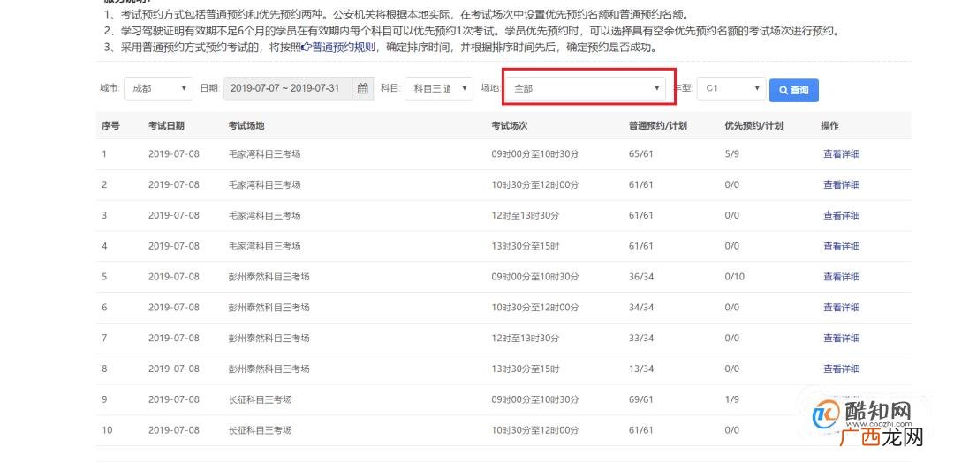The image size is (954, 462).
Task: Click the 65/61 普通预约 value
Action: click(x=641, y=154)
